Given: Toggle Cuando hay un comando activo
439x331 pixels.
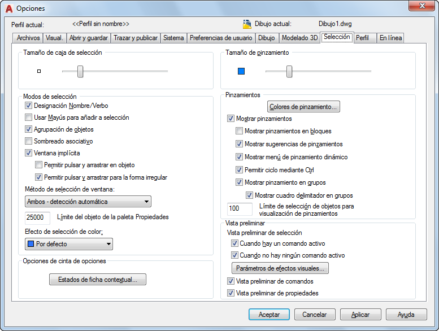Looking at the screenshot, I should click(234, 243).
